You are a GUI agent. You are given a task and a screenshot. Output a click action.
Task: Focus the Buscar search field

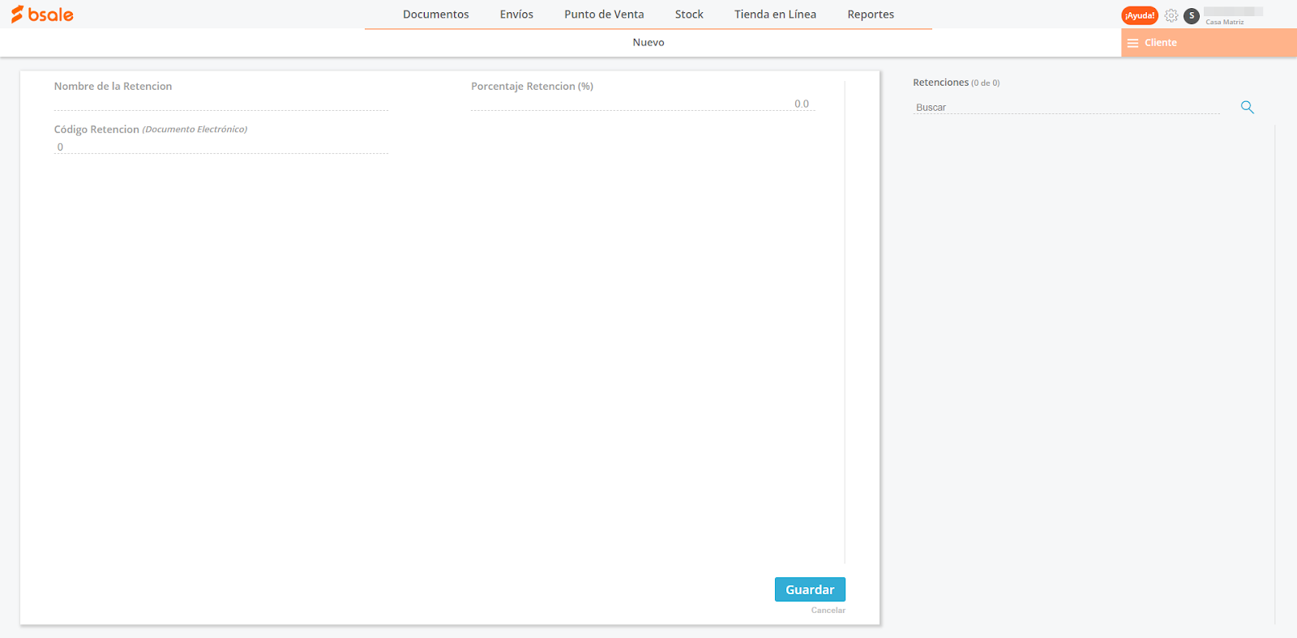click(1066, 107)
